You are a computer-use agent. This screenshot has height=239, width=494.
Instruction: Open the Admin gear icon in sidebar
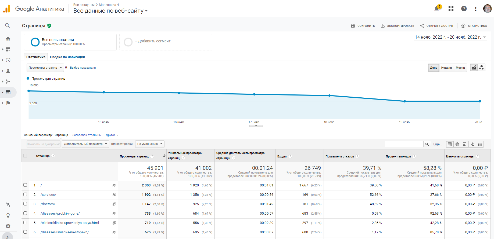pyautogui.click(x=8, y=226)
